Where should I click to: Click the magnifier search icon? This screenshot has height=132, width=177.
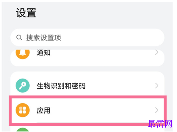click(19, 38)
